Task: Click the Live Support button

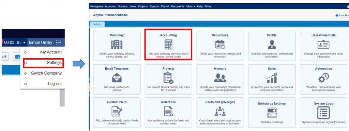Action: click(342, 15)
